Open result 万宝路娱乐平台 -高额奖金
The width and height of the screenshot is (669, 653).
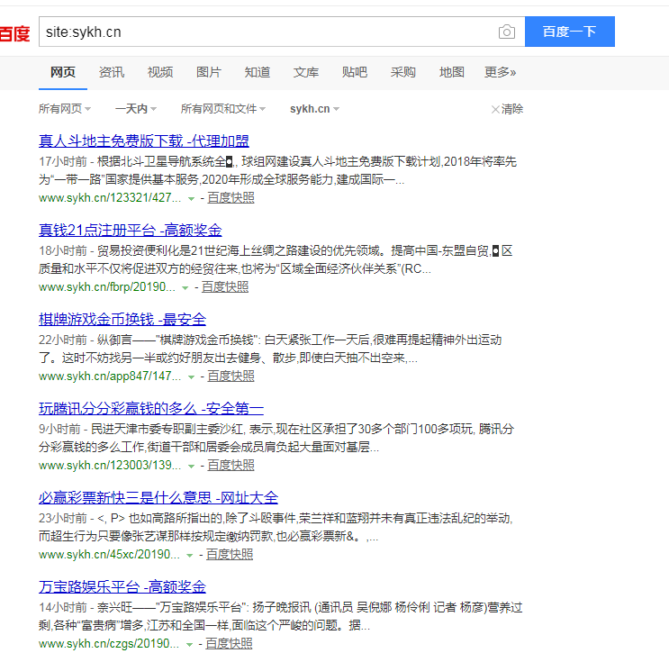[122, 587]
